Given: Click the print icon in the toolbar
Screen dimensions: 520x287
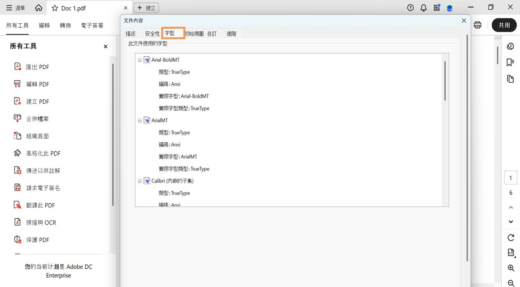Looking at the screenshot, I should 477,25.
